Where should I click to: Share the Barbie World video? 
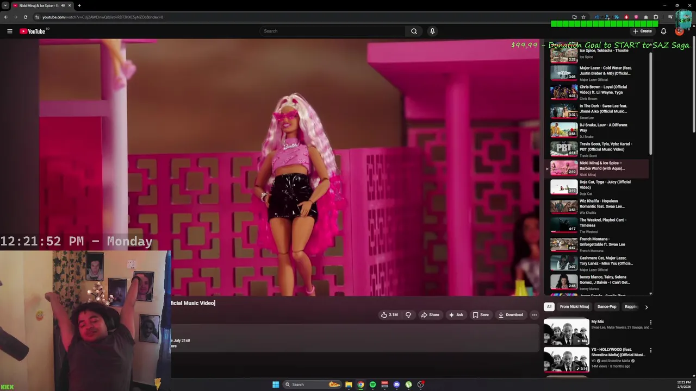pyautogui.click(x=430, y=315)
